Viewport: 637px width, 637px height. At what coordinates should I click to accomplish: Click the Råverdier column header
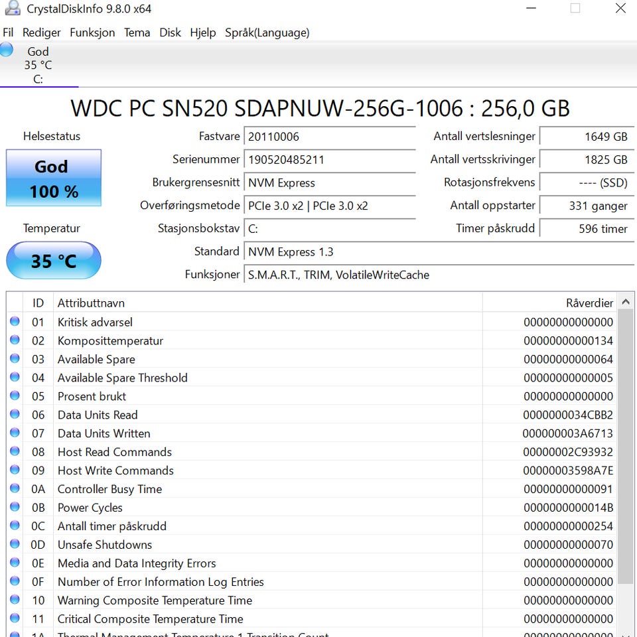pyautogui.click(x=550, y=303)
